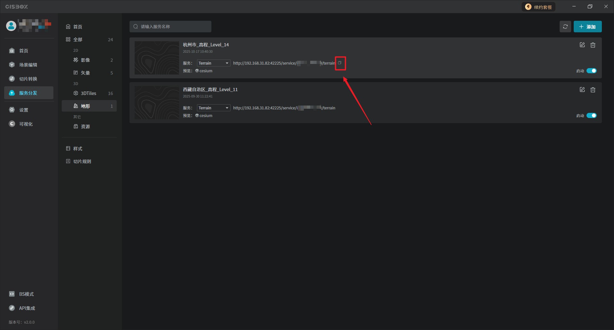Open the 切片转换 section

pos(28,79)
